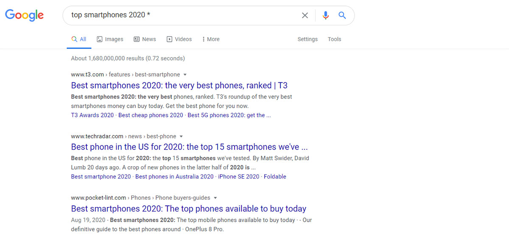Expand dropdown arrow next to t3.com URL
The height and width of the screenshot is (240, 509).
coord(185,75)
